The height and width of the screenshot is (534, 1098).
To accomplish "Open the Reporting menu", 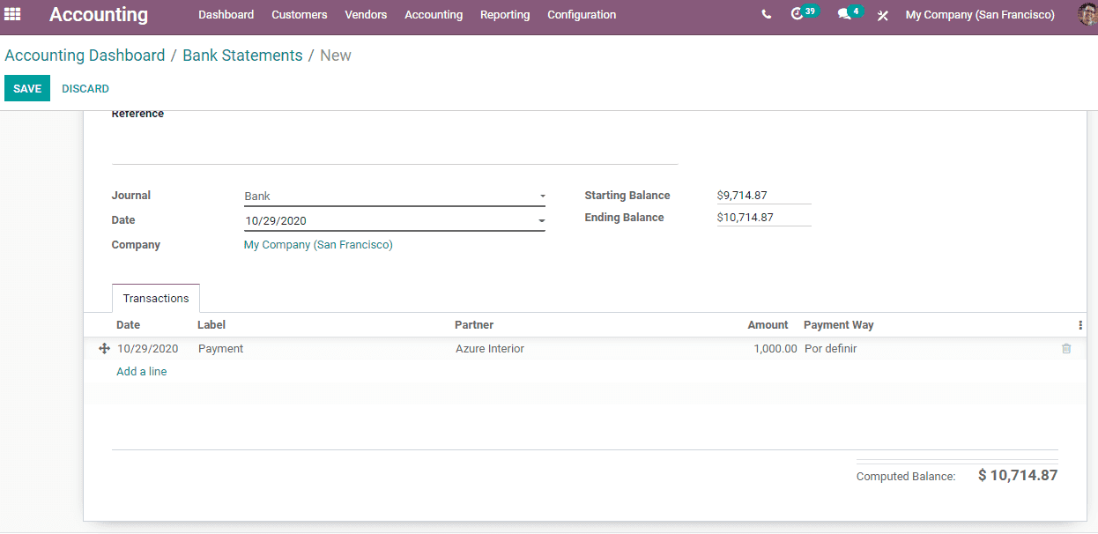I will [x=505, y=15].
